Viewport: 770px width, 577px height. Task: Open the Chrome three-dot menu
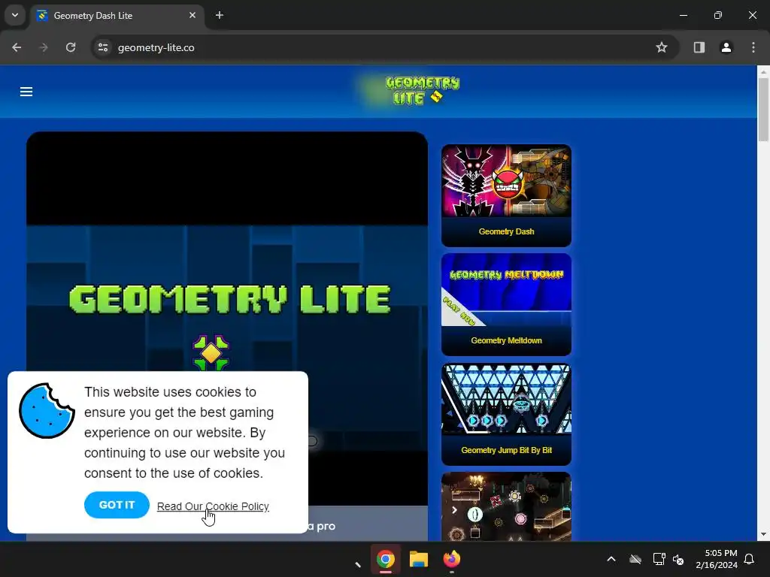pos(753,47)
